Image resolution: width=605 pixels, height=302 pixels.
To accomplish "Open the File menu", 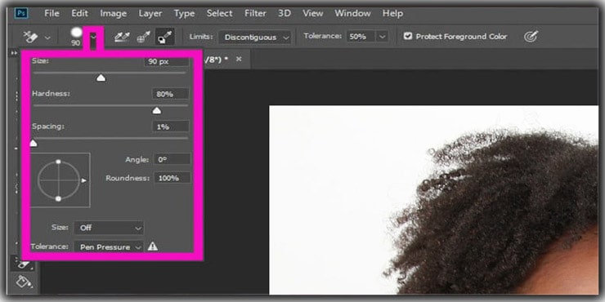I will [52, 14].
